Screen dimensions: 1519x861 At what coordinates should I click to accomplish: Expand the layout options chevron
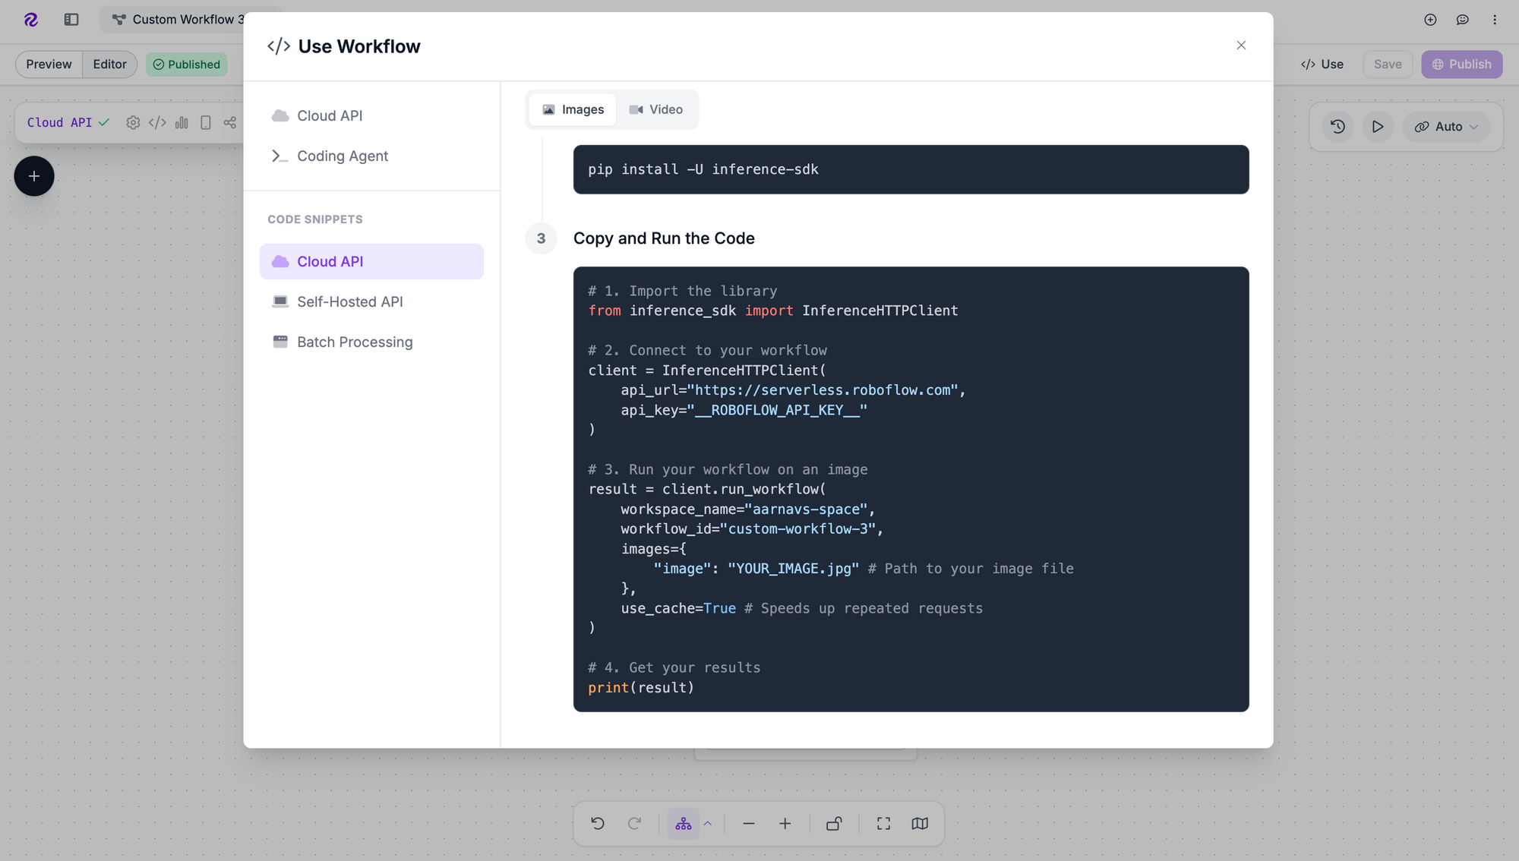[x=708, y=823]
